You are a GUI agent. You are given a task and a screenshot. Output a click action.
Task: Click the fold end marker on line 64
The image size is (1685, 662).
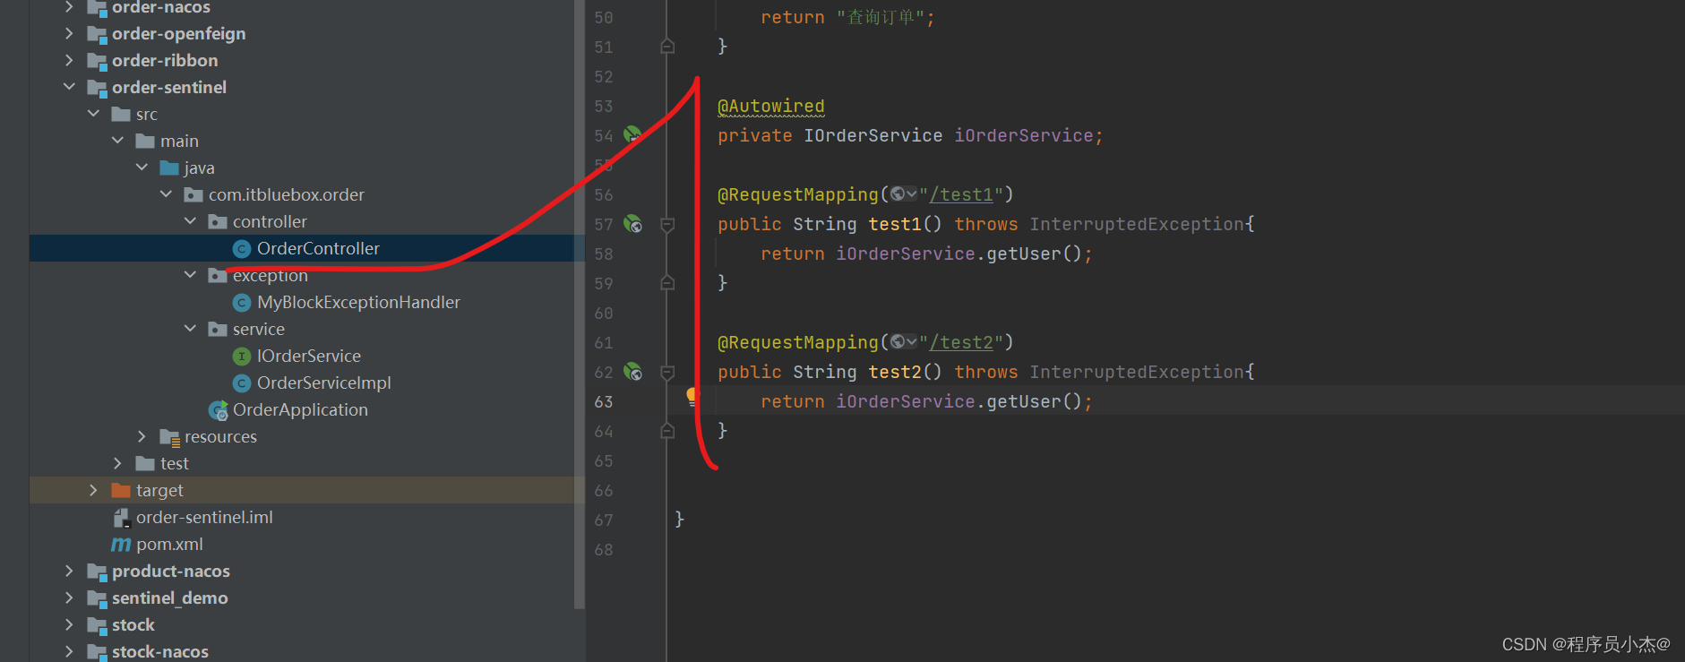667,431
